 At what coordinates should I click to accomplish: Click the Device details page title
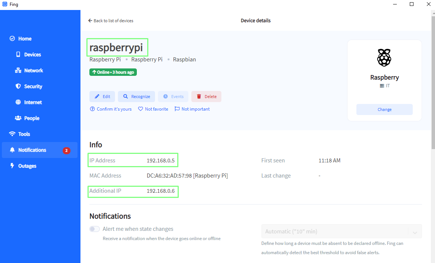point(256,21)
